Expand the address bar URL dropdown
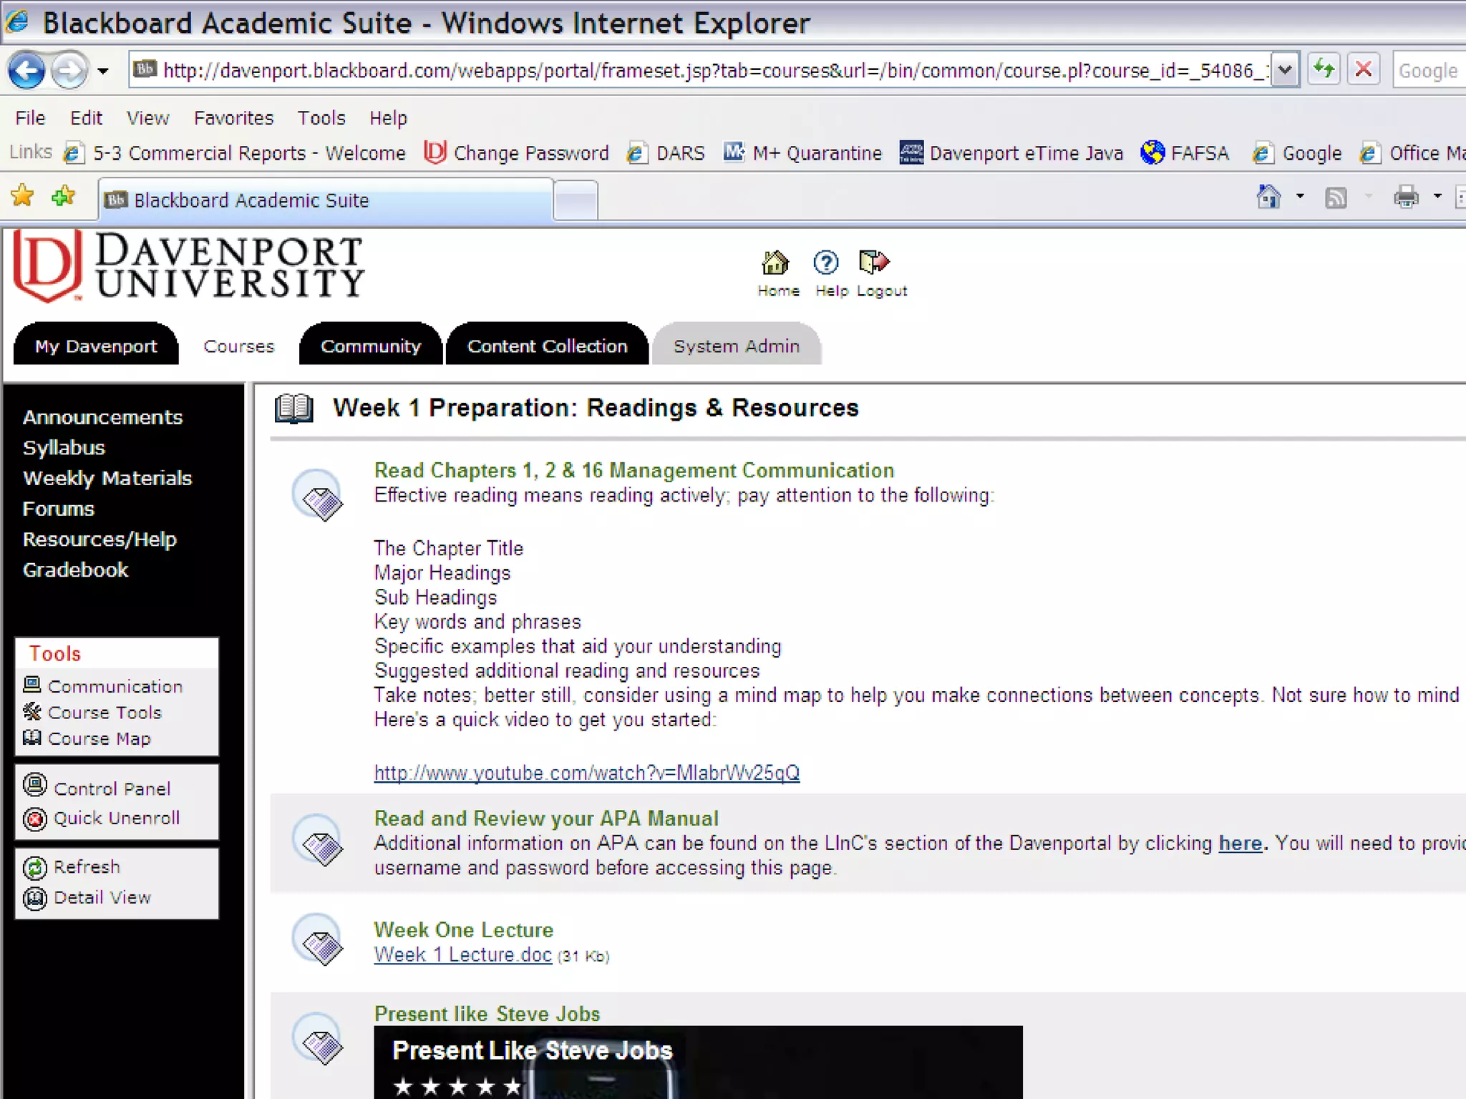Image resolution: width=1466 pixels, height=1099 pixels. [x=1285, y=70]
